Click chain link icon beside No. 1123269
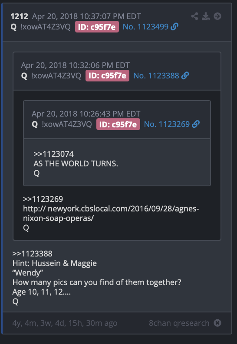Viewport: 237px width, 344px height. (196, 124)
